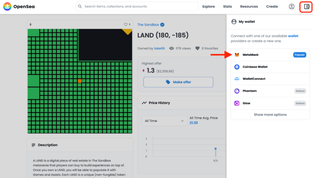Favorite the LAND with the heart icon
The height and width of the screenshot is (178, 313).
[x=126, y=24]
